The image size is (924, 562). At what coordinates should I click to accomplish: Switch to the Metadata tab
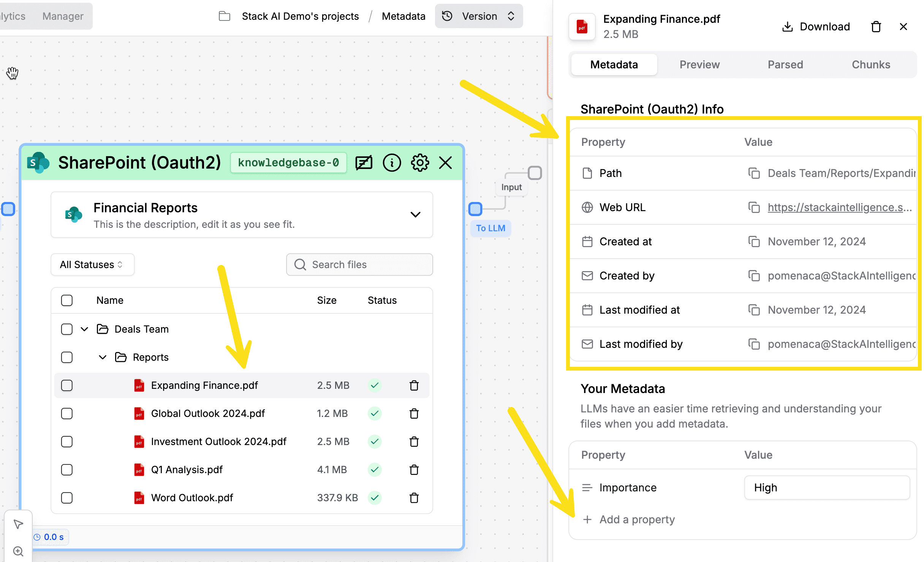614,65
